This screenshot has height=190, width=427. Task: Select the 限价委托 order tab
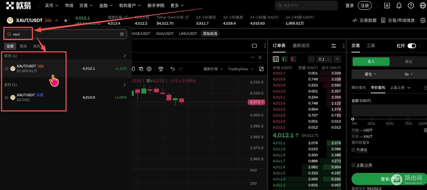coord(359,88)
